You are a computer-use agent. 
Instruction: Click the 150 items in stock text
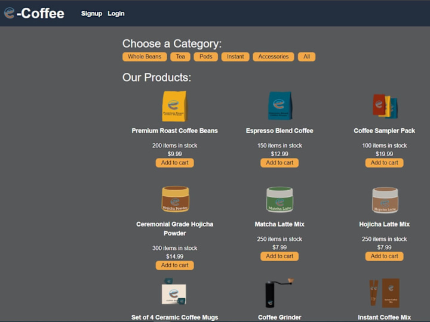[x=279, y=145]
